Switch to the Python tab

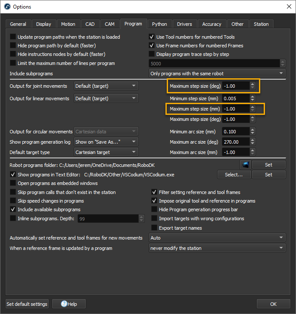[x=159, y=24]
